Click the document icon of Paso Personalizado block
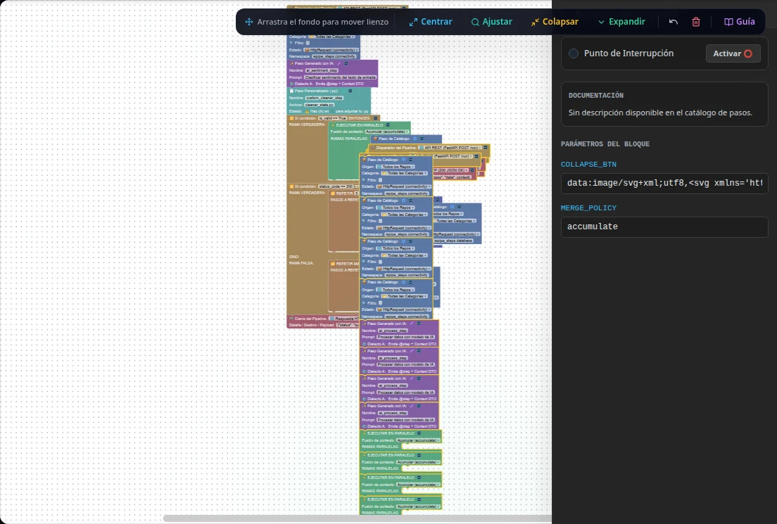 [x=291, y=91]
